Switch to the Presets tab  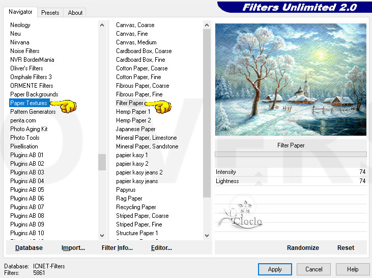click(x=50, y=13)
